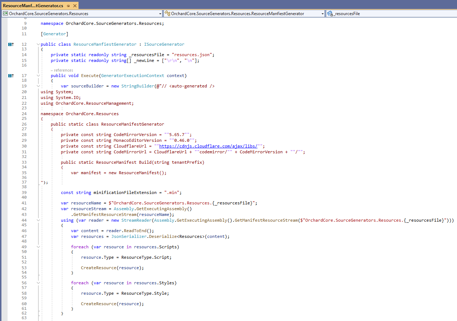Close the ResourceManifestGenerator.cs tab

point(75,6)
